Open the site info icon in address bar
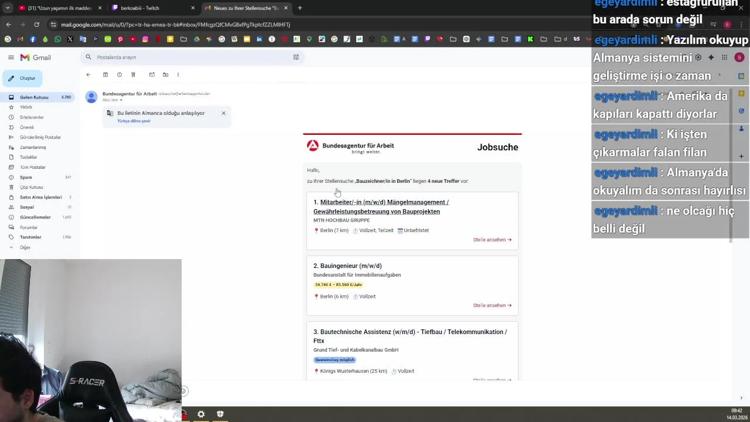The height and width of the screenshot is (422, 750). pos(53,25)
